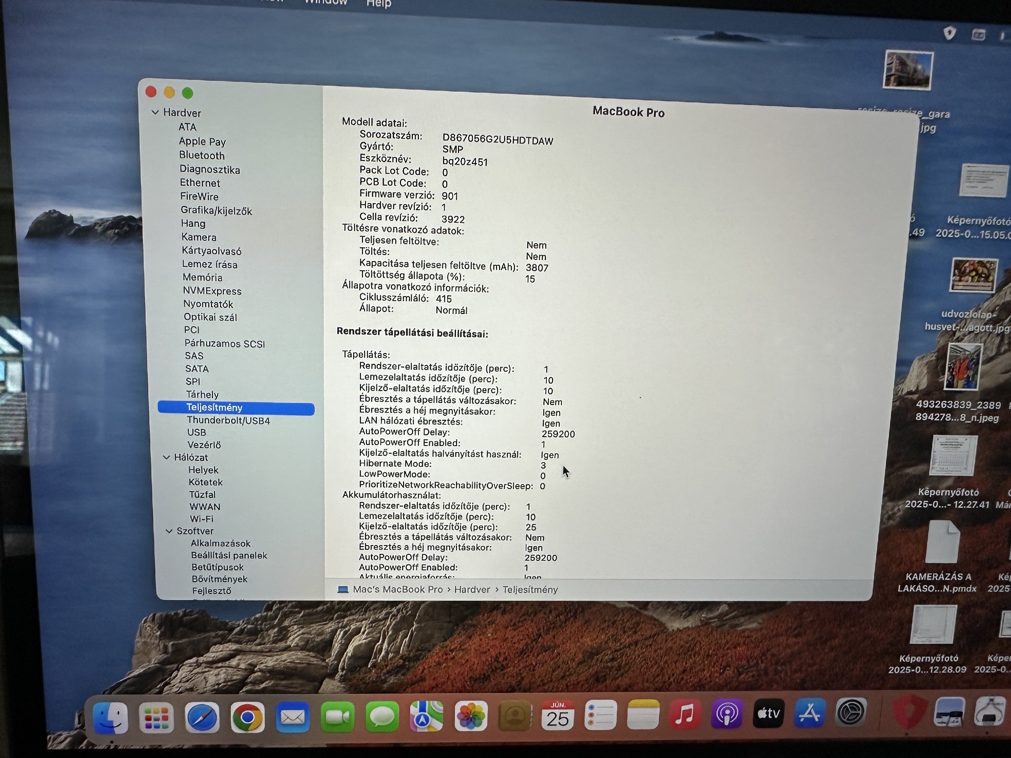Open FaceTime from the Dock
1011x758 pixels.
(x=337, y=717)
